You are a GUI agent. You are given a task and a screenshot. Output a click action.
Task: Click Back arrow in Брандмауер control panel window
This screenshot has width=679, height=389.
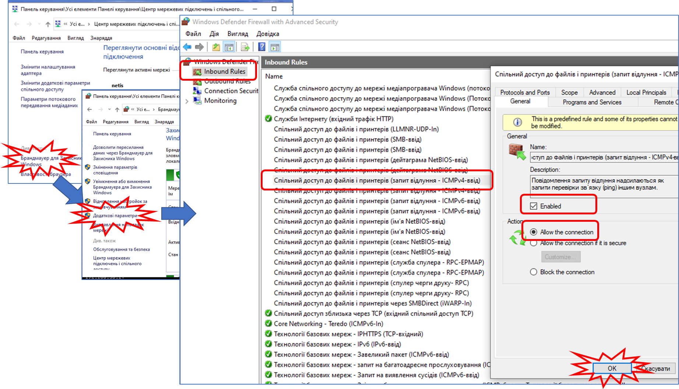[x=89, y=109]
